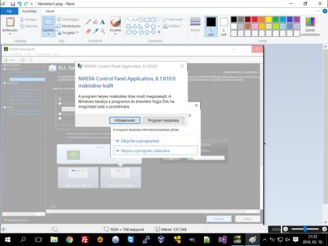Click the Átméretezés resize command
The image size is (328, 246).
[x=69, y=26]
